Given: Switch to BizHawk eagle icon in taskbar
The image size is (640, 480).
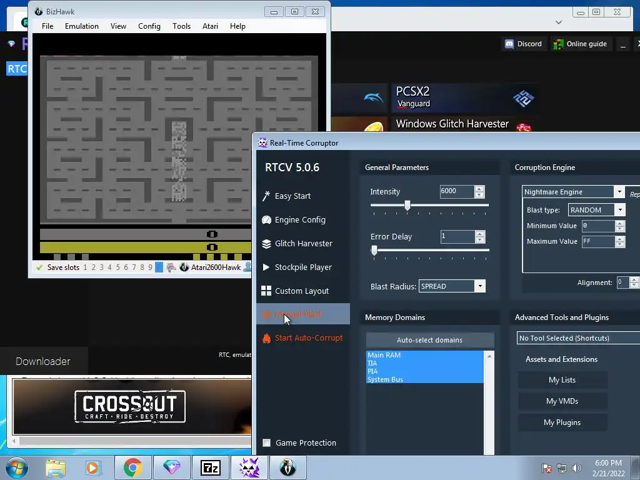Looking at the screenshot, I should [287, 467].
